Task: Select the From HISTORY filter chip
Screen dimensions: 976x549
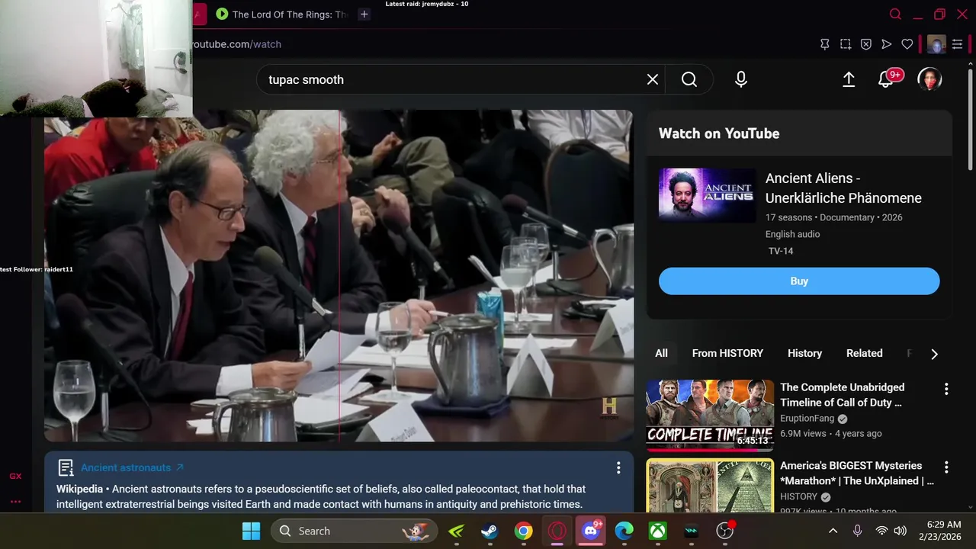Action: click(727, 353)
